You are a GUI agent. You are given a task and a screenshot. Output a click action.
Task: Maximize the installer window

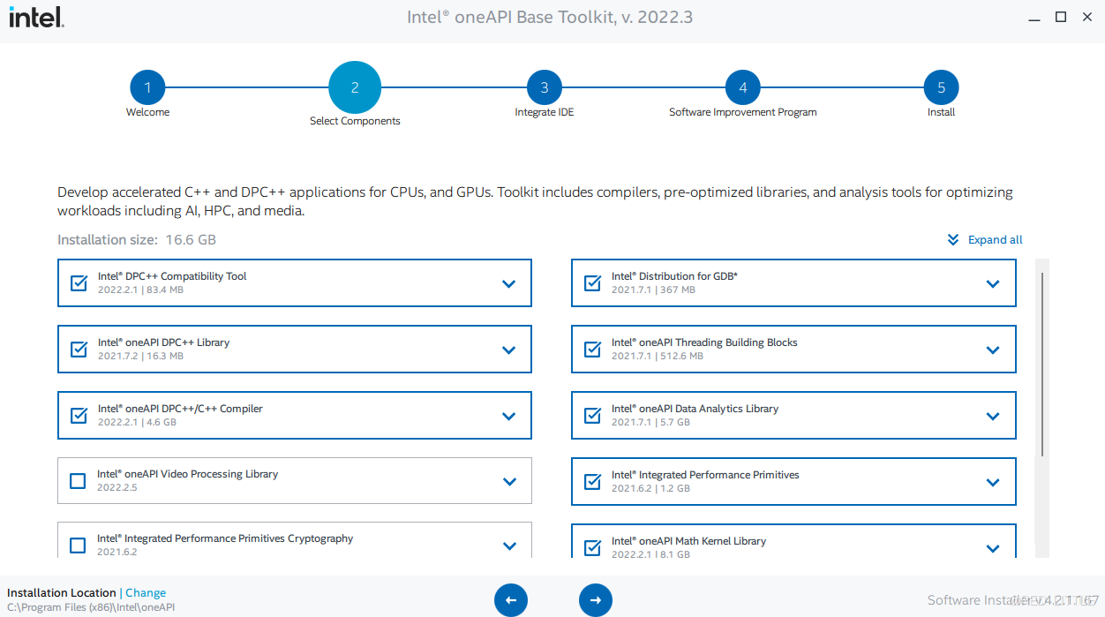point(1061,17)
